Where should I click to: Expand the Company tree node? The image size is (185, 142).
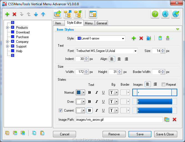pyautogui.click(x=7, y=41)
